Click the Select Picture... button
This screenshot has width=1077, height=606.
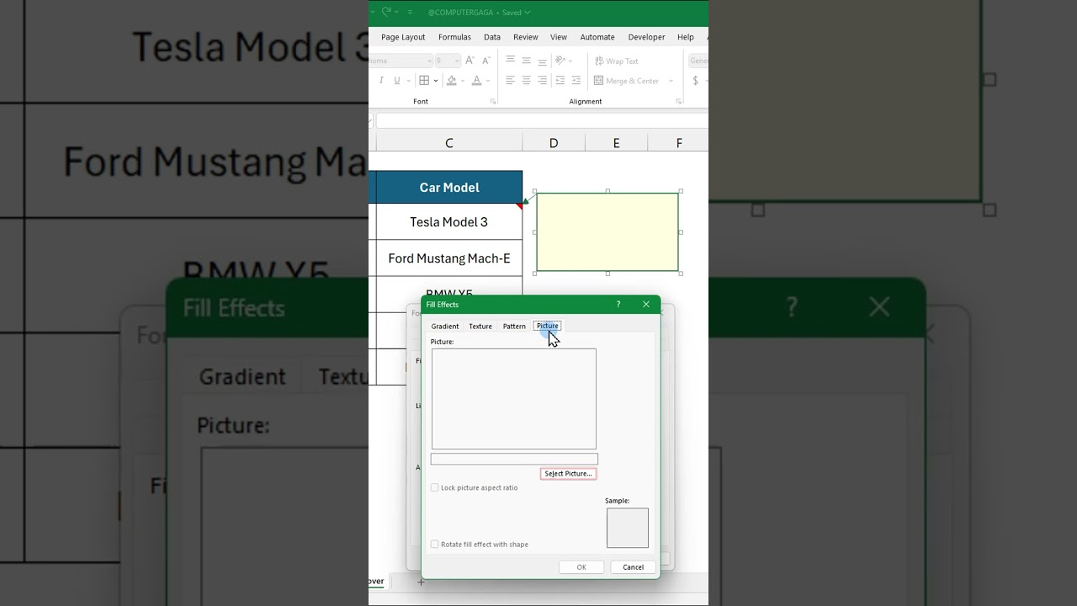pyautogui.click(x=569, y=474)
